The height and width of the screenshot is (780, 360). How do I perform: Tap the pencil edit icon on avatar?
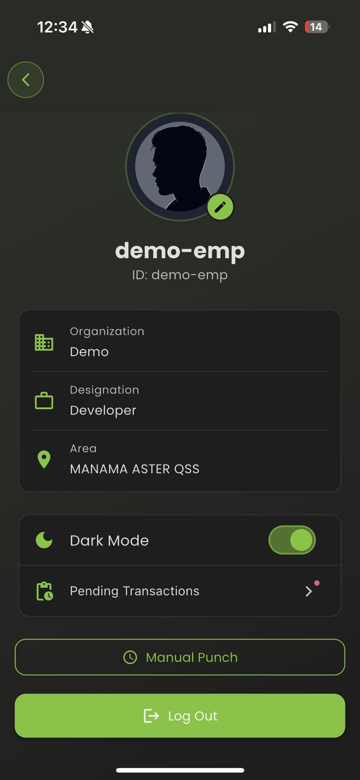[x=220, y=207]
